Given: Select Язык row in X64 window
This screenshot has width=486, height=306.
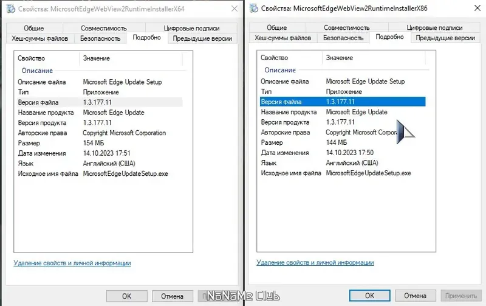Looking at the screenshot, I should click(100, 164).
